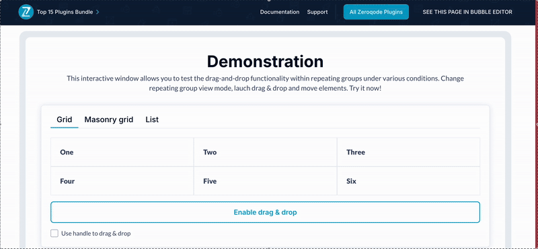Image resolution: width=538 pixels, height=249 pixels.
Task: Select the cell labeled Two
Action: (265, 152)
